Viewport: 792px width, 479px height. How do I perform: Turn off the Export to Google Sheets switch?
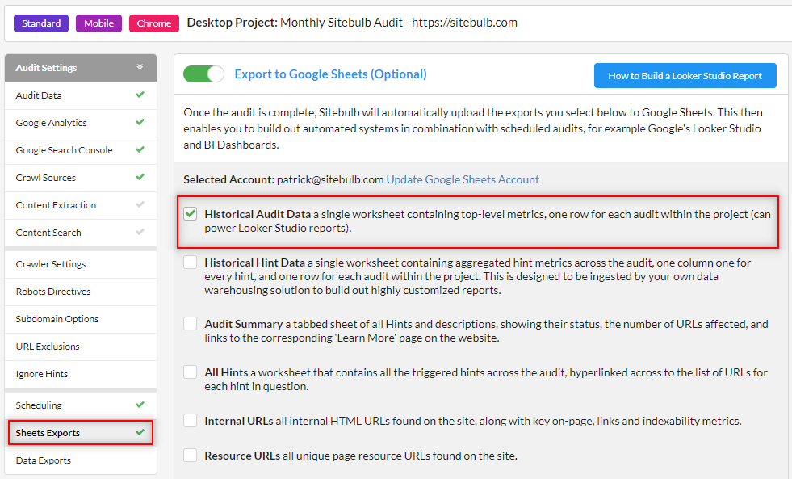pyautogui.click(x=203, y=74)
